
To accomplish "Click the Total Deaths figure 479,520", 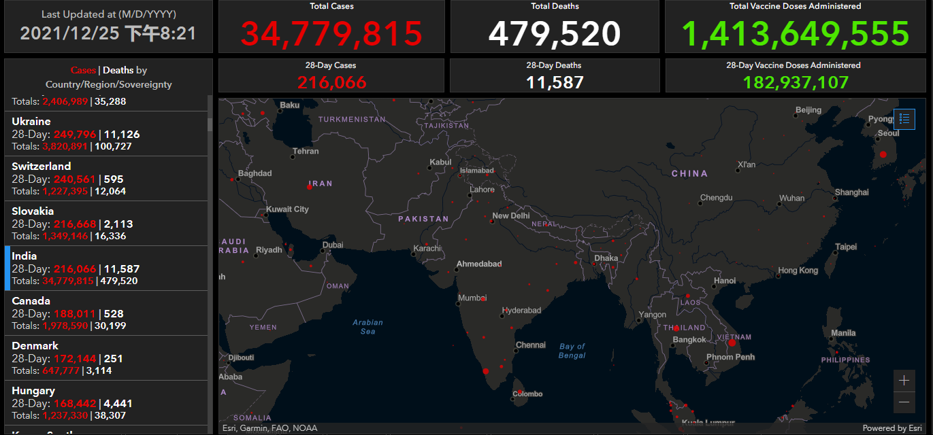I will coord(555,33).
